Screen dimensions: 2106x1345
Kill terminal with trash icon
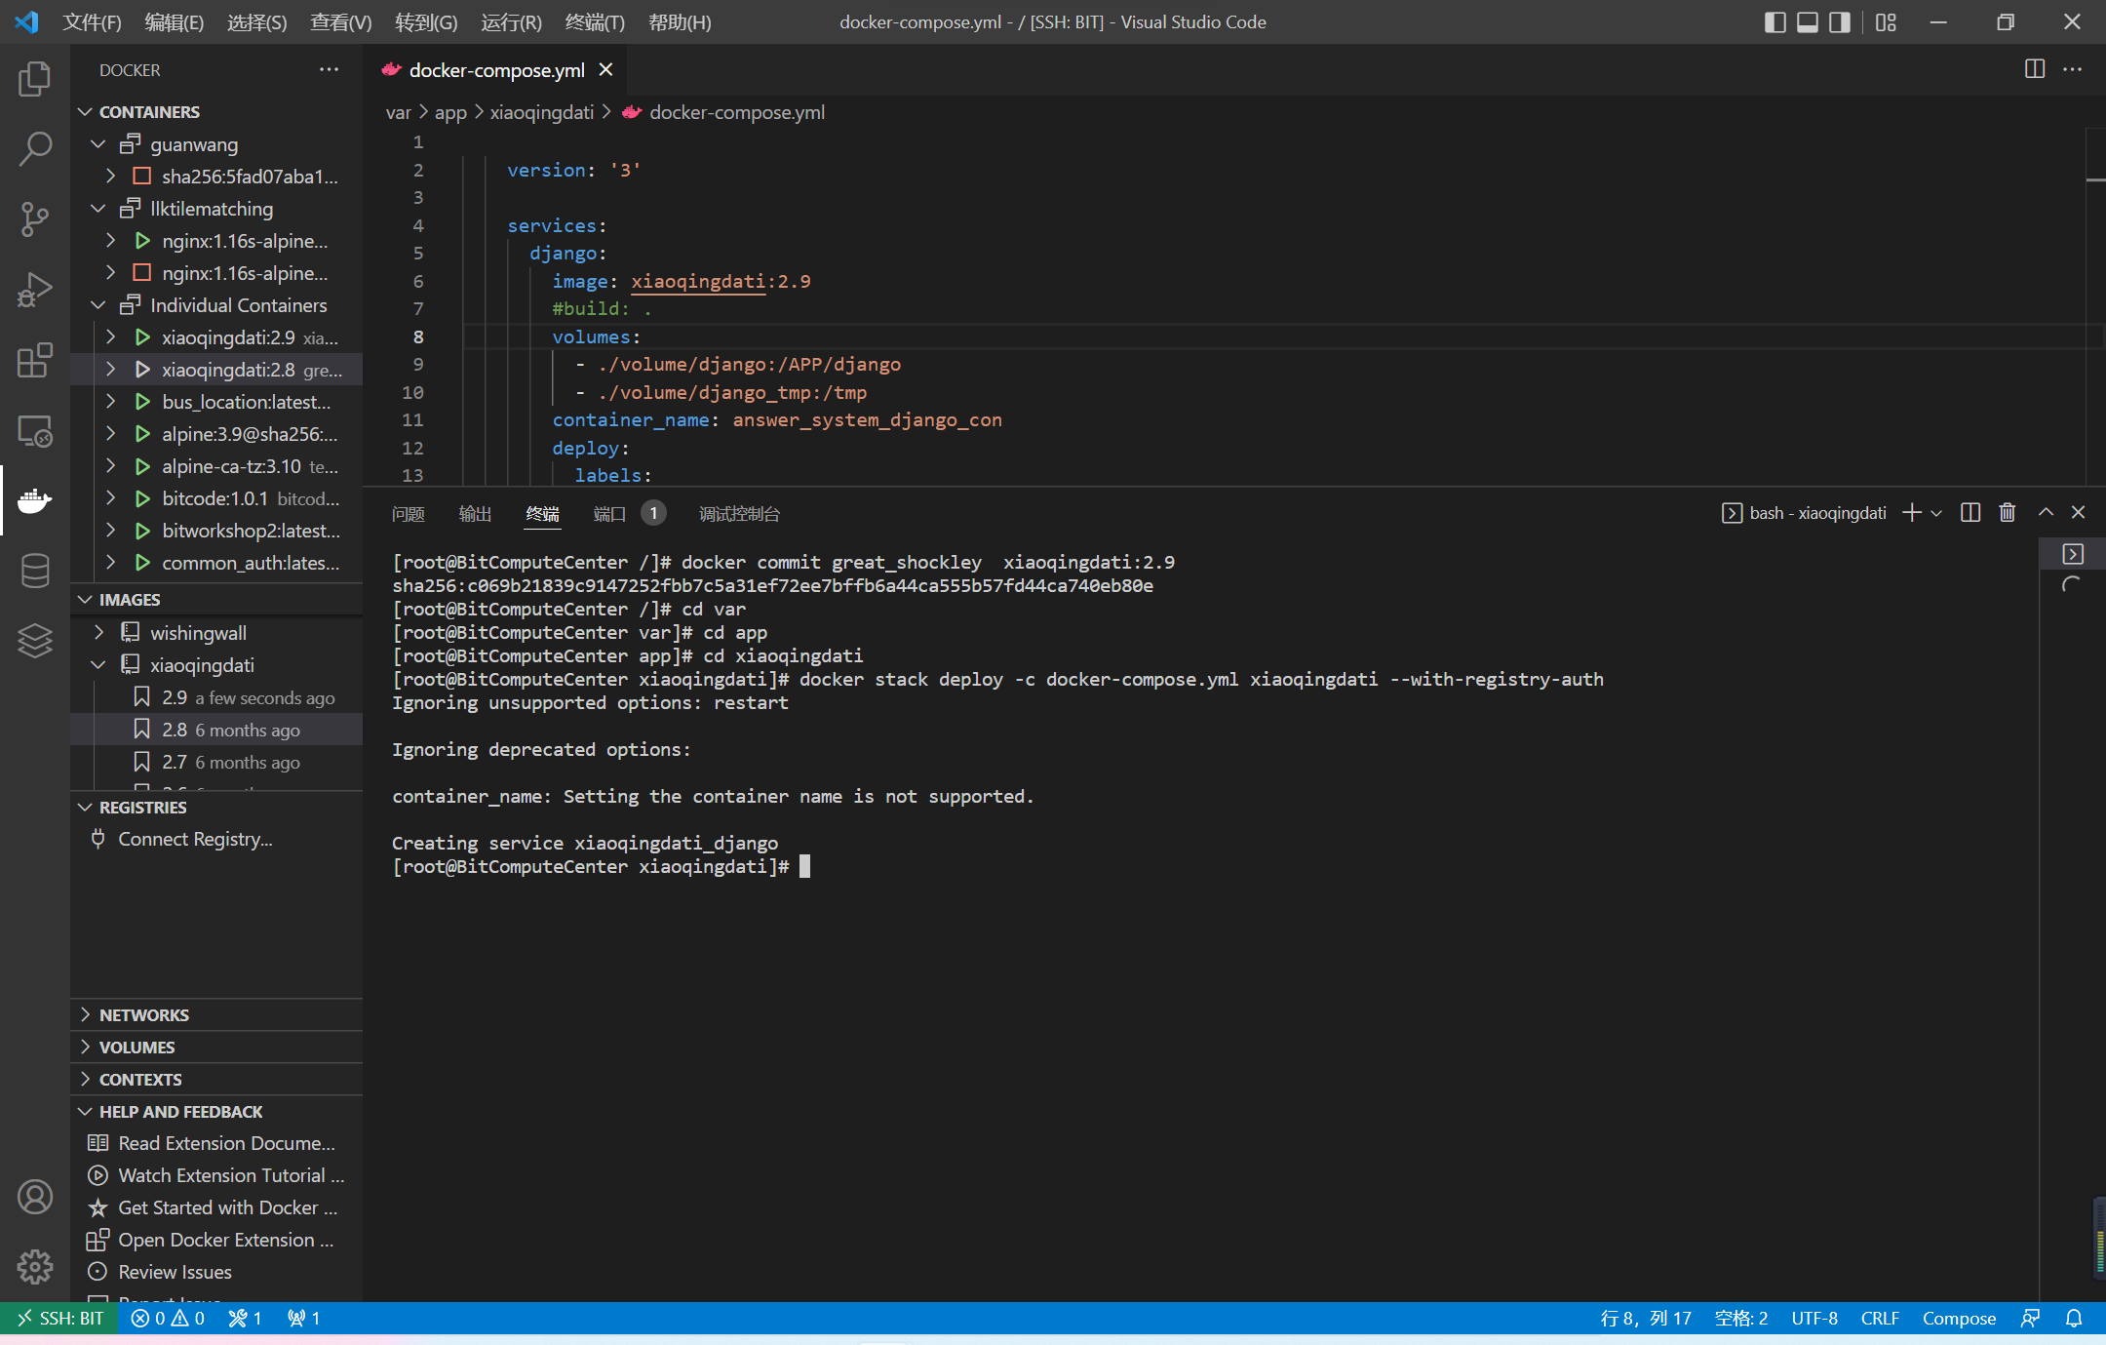[2008, 513]
